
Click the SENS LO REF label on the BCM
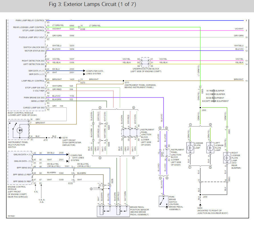point(38,101)
